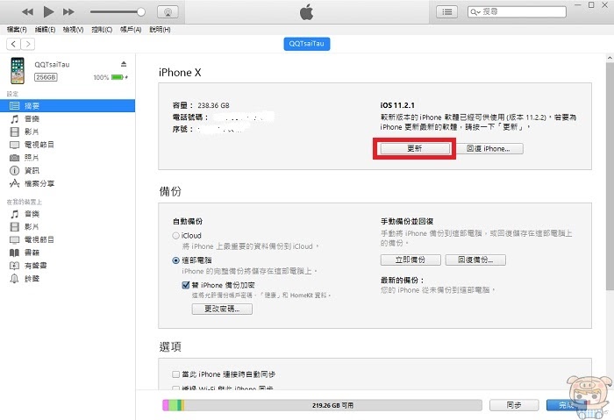Image resolution: width=614 pixels, height=420 pixels.
Task: Toggle 當此 iPhone 連接時自動同步 checkbox
Action: 175,374
